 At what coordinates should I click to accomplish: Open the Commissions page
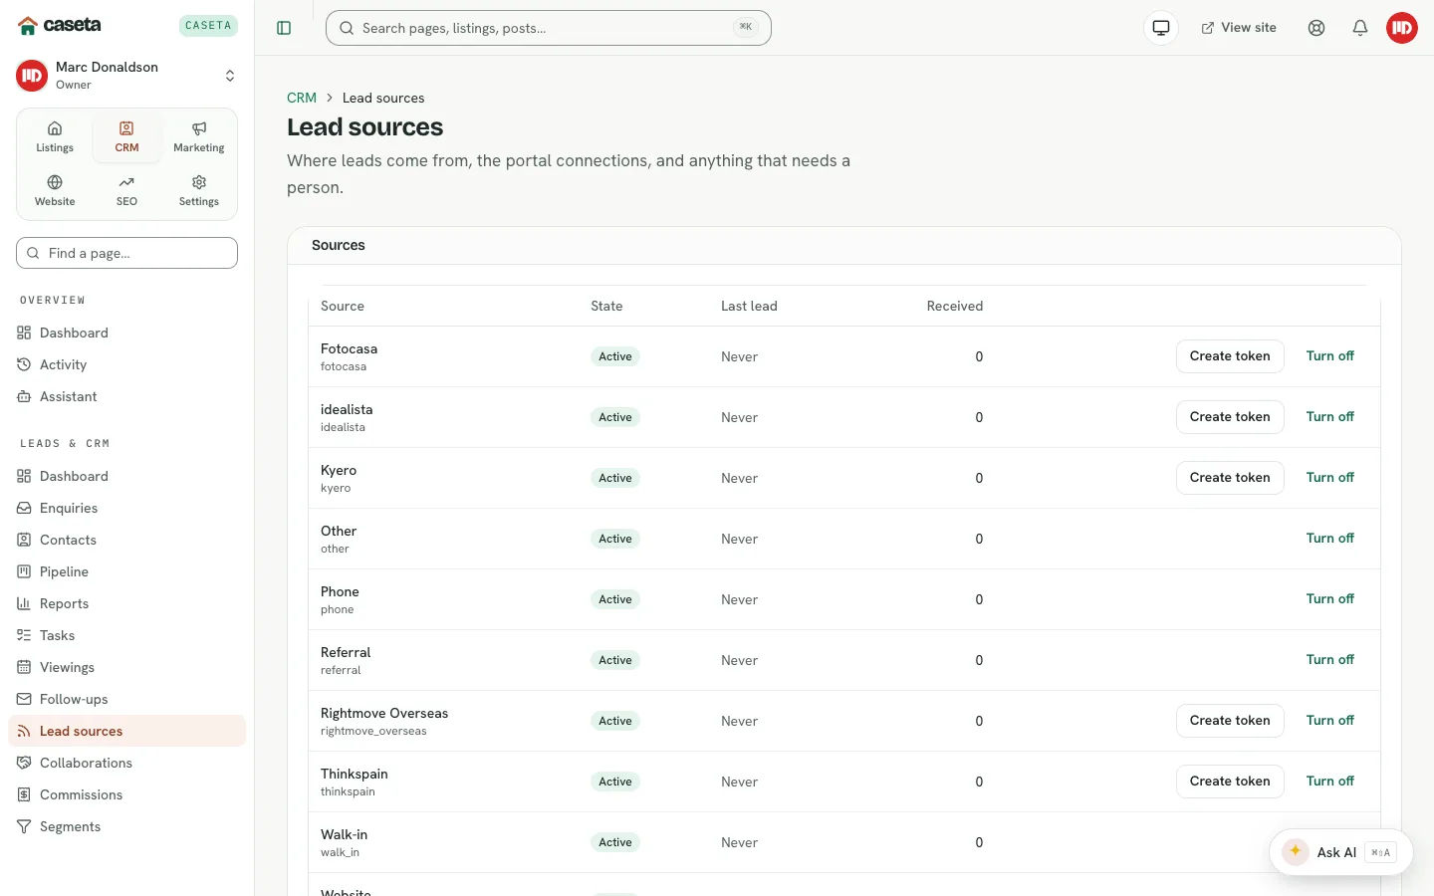click(126, 794)
